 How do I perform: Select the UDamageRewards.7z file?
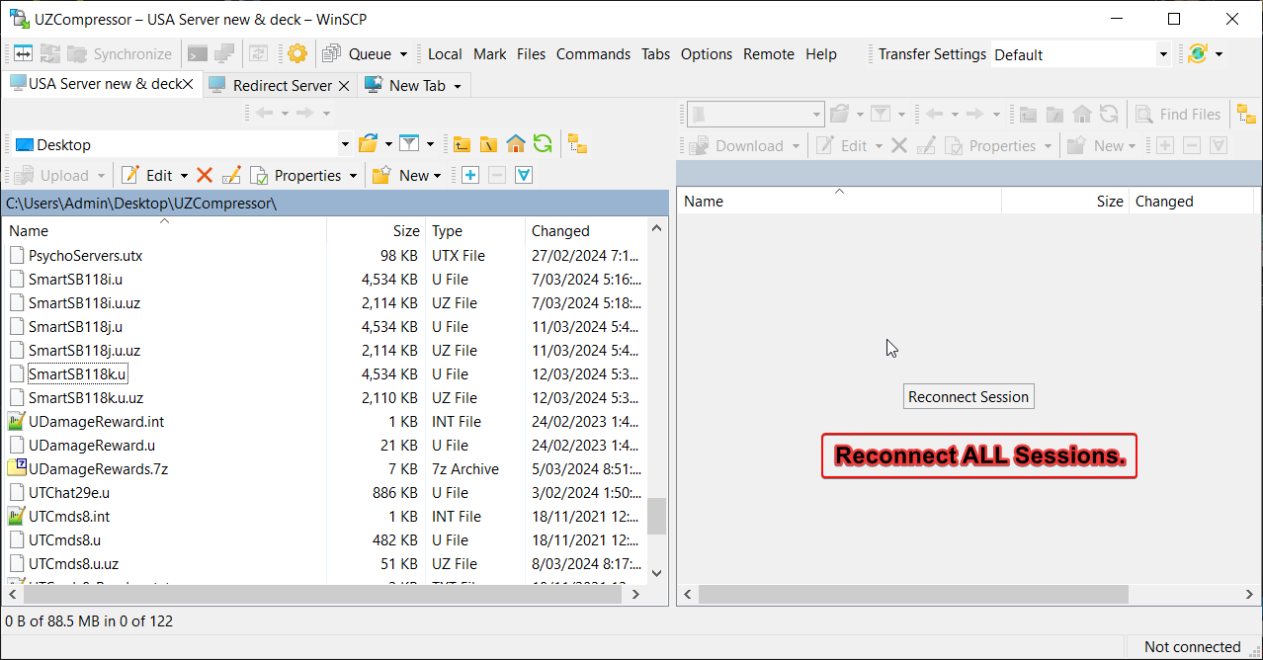coord(98,469)
